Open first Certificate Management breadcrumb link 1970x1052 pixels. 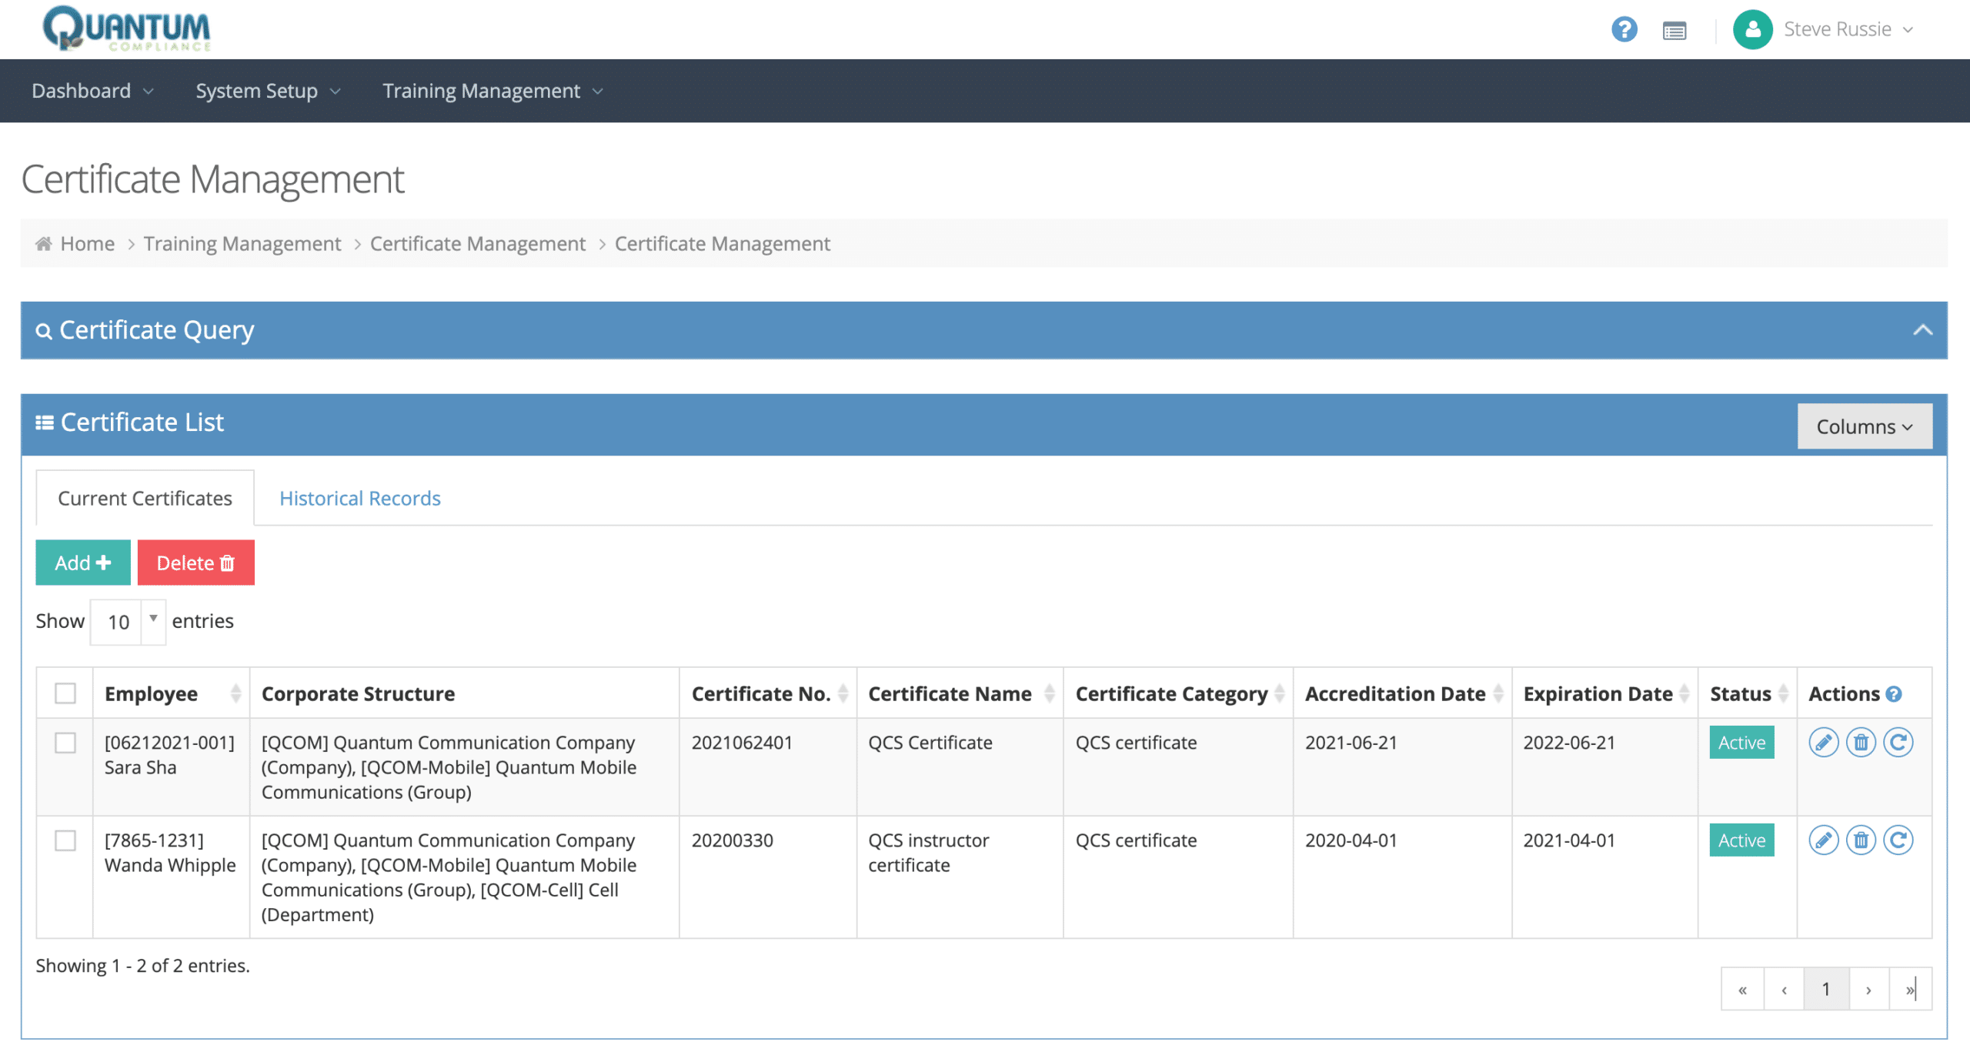[477, 244]
